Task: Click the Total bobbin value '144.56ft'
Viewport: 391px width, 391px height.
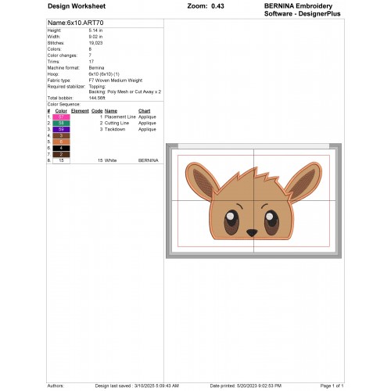Action: [97, 99]
